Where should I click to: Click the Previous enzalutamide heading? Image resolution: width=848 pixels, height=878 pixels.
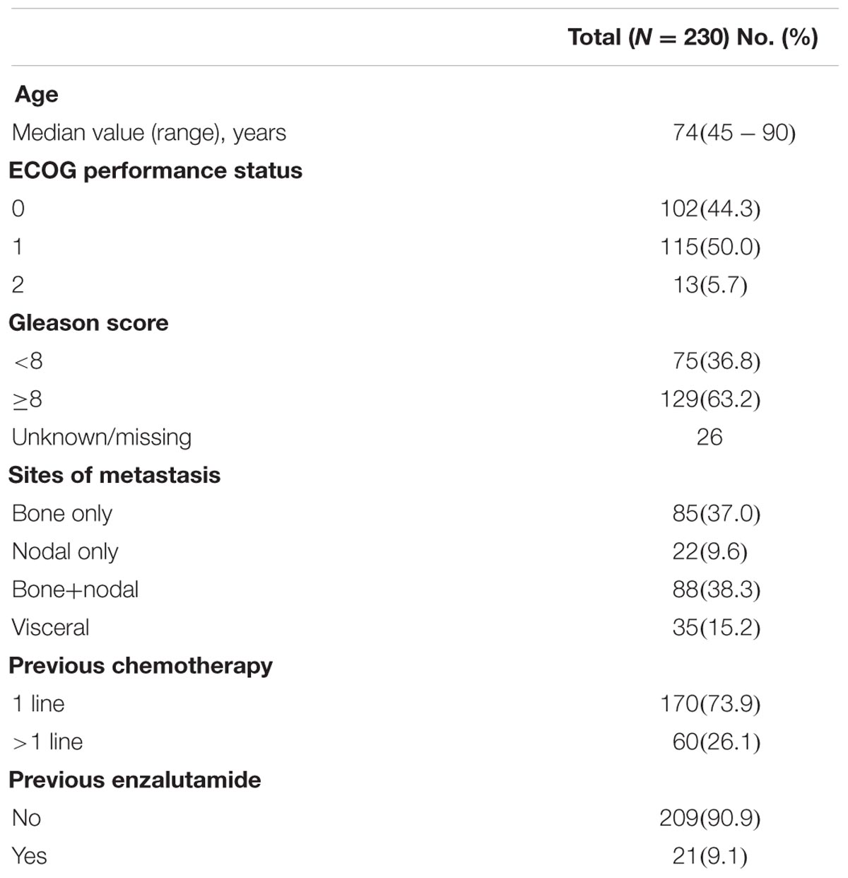(135, 780)
